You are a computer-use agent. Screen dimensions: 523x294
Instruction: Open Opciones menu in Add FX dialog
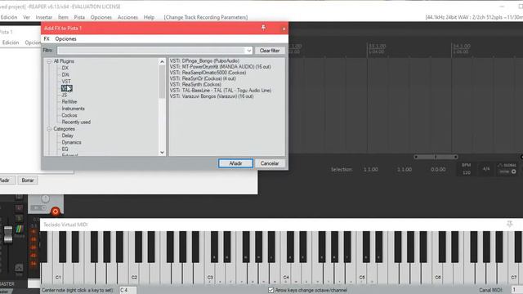(x=65, y=38)
